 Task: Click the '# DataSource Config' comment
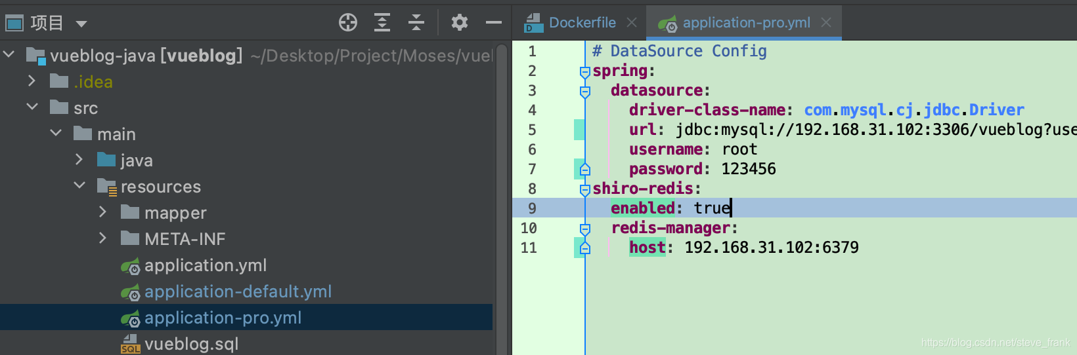click(x=679, y=51)
